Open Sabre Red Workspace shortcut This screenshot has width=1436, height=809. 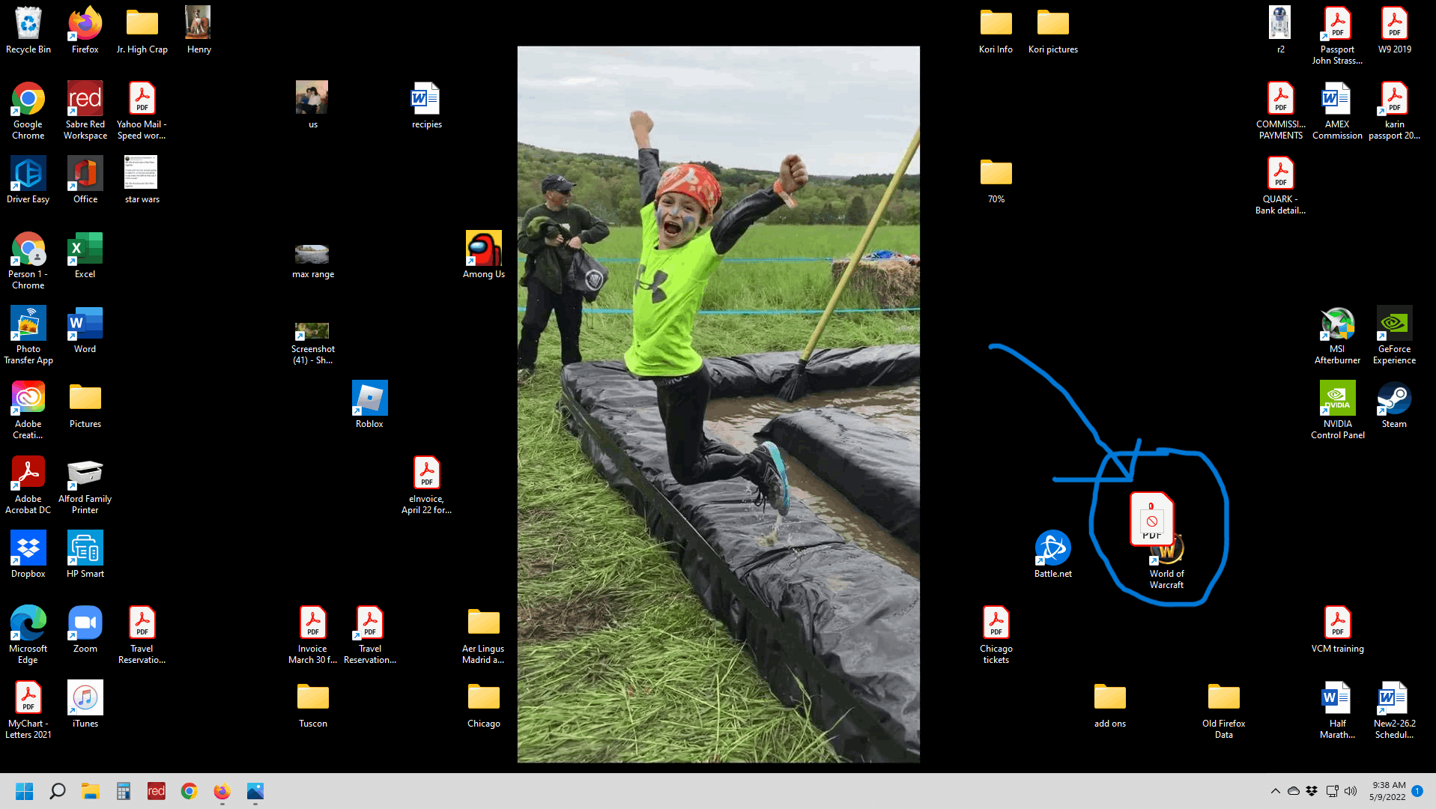pos(85,110)
